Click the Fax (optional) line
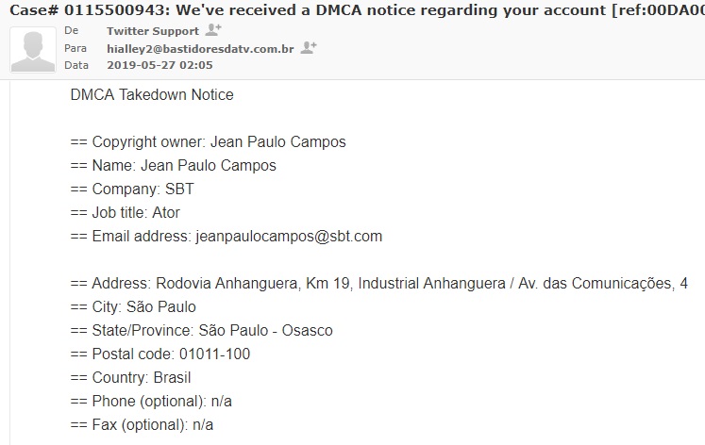 click(142, 425)
